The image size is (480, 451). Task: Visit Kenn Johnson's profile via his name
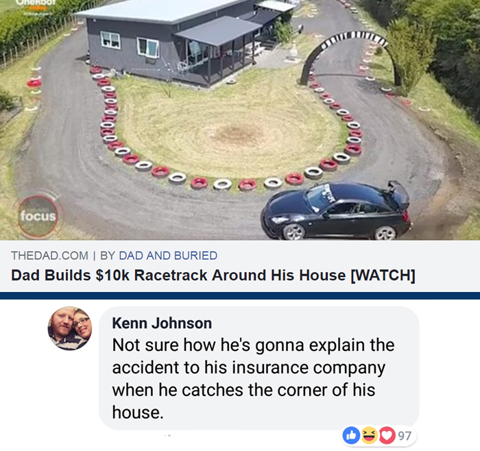point(162,323)
